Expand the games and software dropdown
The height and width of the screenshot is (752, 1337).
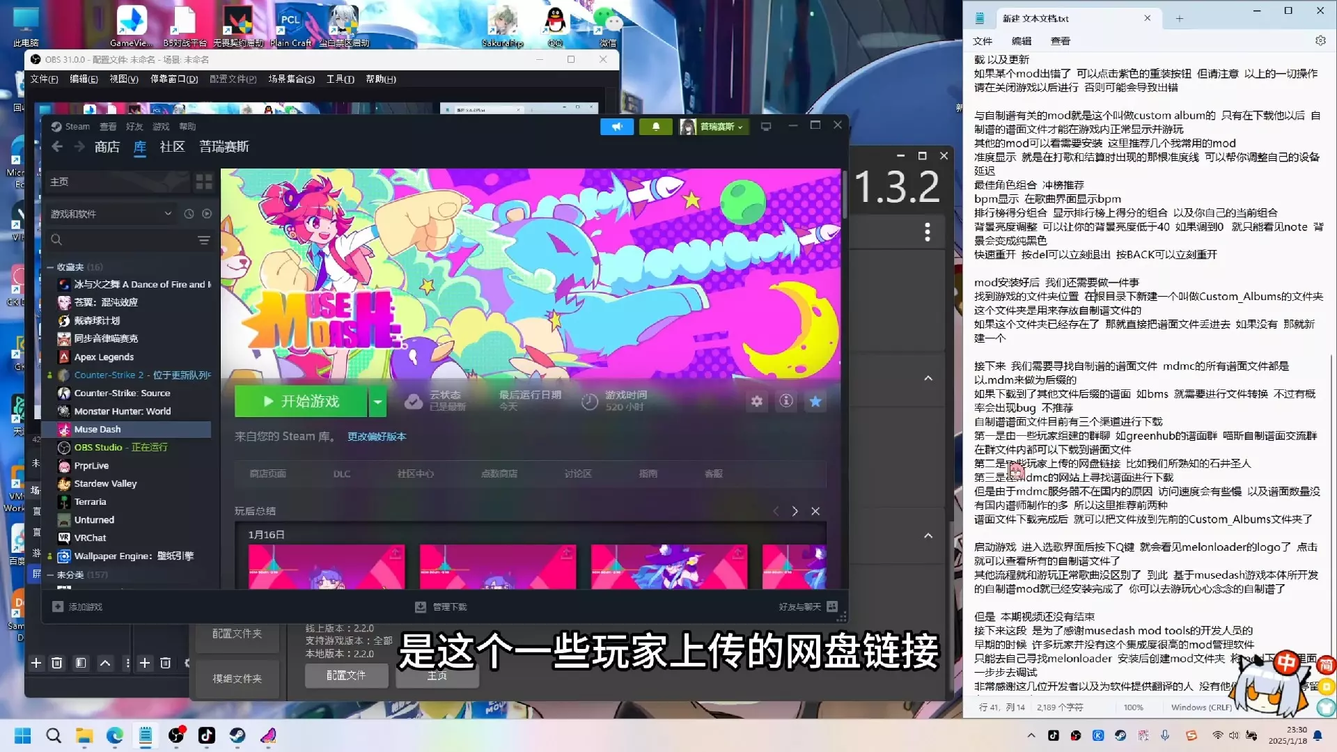[x=168, y=214]
